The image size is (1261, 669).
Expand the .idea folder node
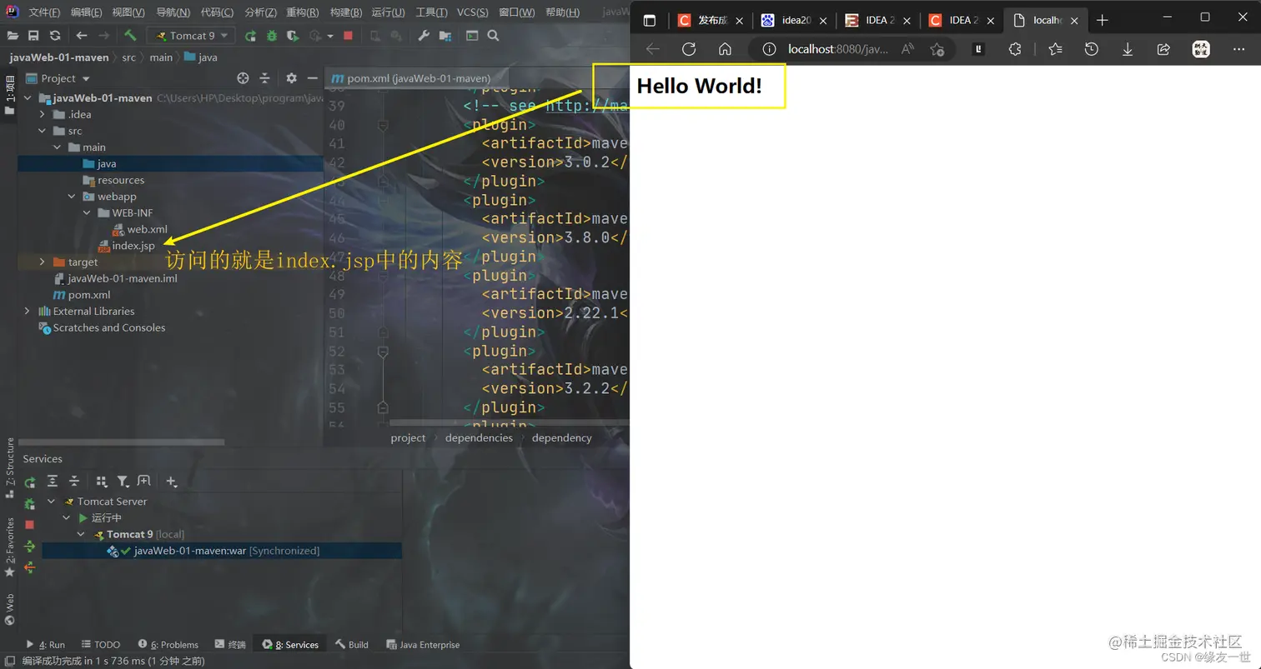click(x=43, y=114)
